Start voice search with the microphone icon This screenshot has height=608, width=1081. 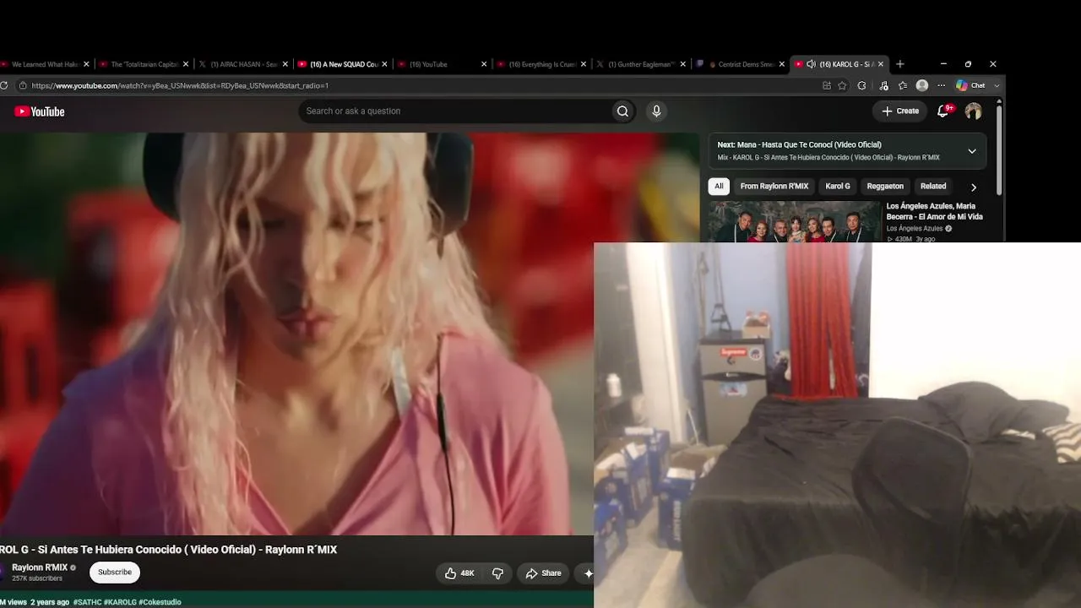(656, 111)
